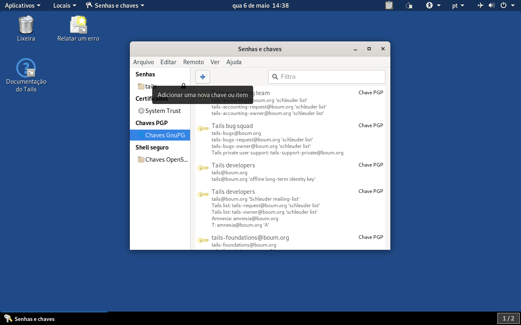Click the lock icon beside tails keyring

point(184,86)
